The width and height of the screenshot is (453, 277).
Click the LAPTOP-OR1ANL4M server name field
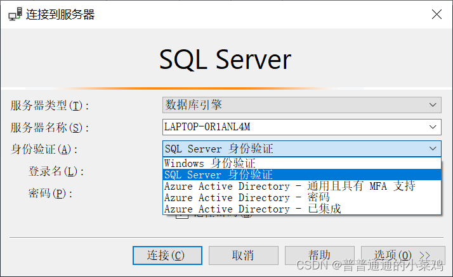tap(301, 127)
